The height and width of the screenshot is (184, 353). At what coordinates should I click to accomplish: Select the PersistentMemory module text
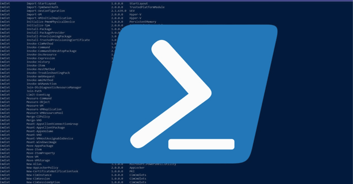click(x=143, y=22)
